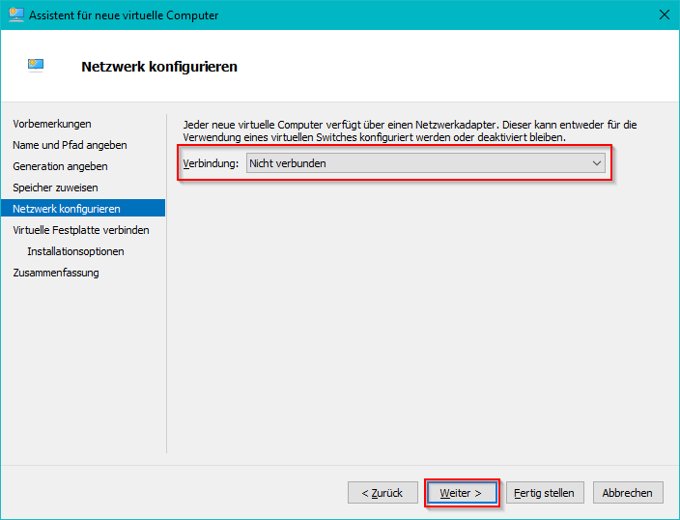Cancel the wizard with Abbrechen
This screenshot has width=680, height=520.
tap(628, 493)
